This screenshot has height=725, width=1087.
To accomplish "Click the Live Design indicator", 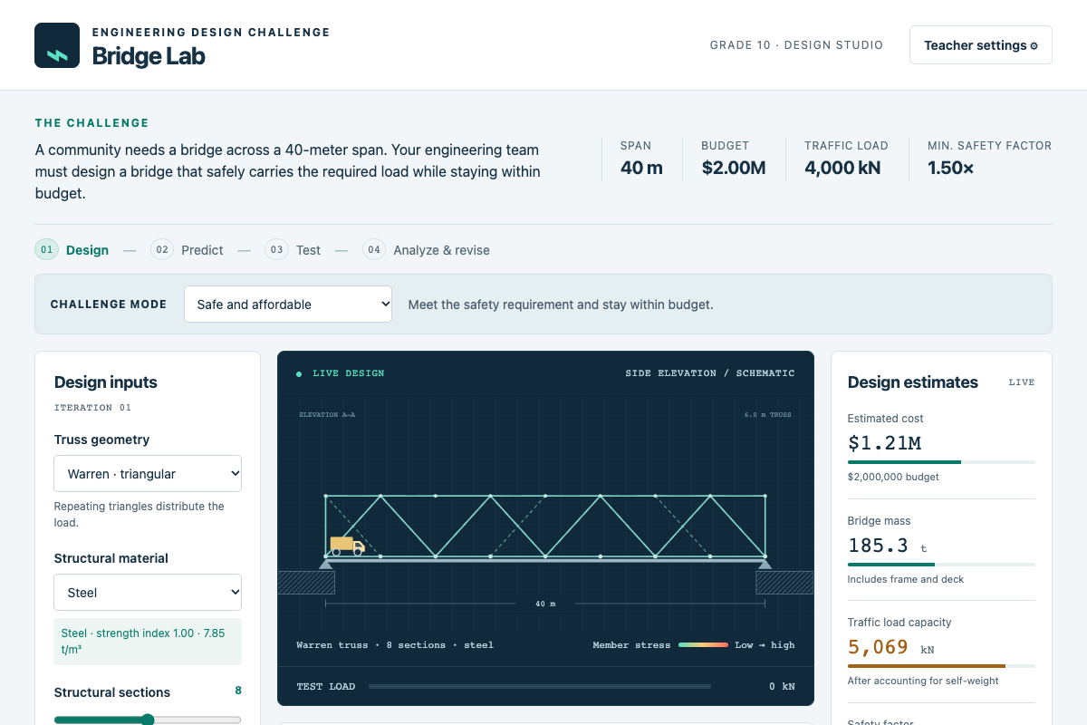I will click(341, 373).
